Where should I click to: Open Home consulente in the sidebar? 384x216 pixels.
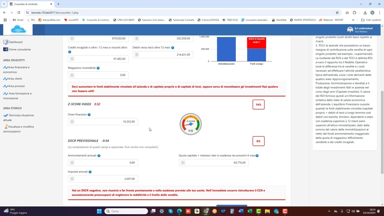pyautogui.click(x=19, y=49)
